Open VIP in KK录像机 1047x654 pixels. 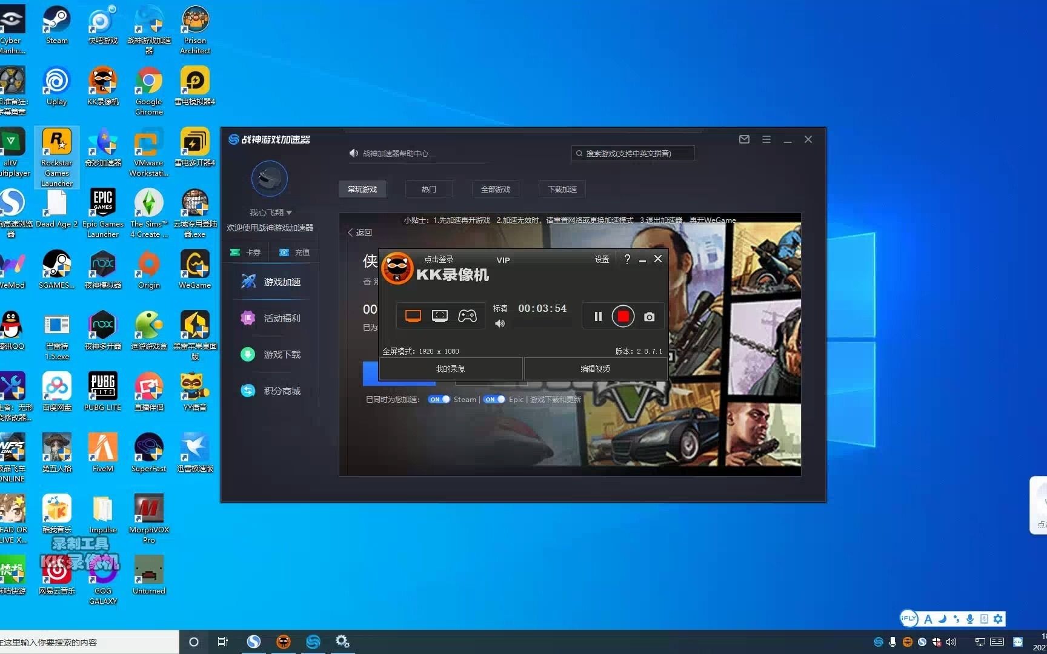point(503,260)
